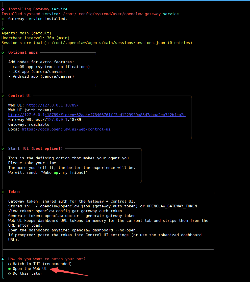The height and width of the screenshot is (282, 250).
Task: Click the 'Open the dashboard anytime' command line
Action: 72,230
